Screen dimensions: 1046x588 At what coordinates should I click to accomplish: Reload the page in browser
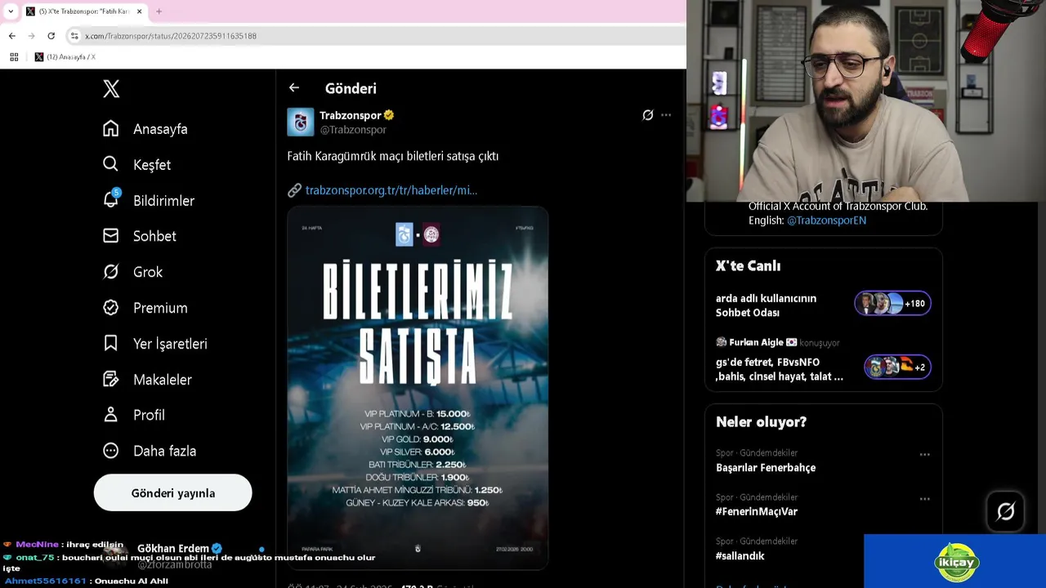click(51, 36)
